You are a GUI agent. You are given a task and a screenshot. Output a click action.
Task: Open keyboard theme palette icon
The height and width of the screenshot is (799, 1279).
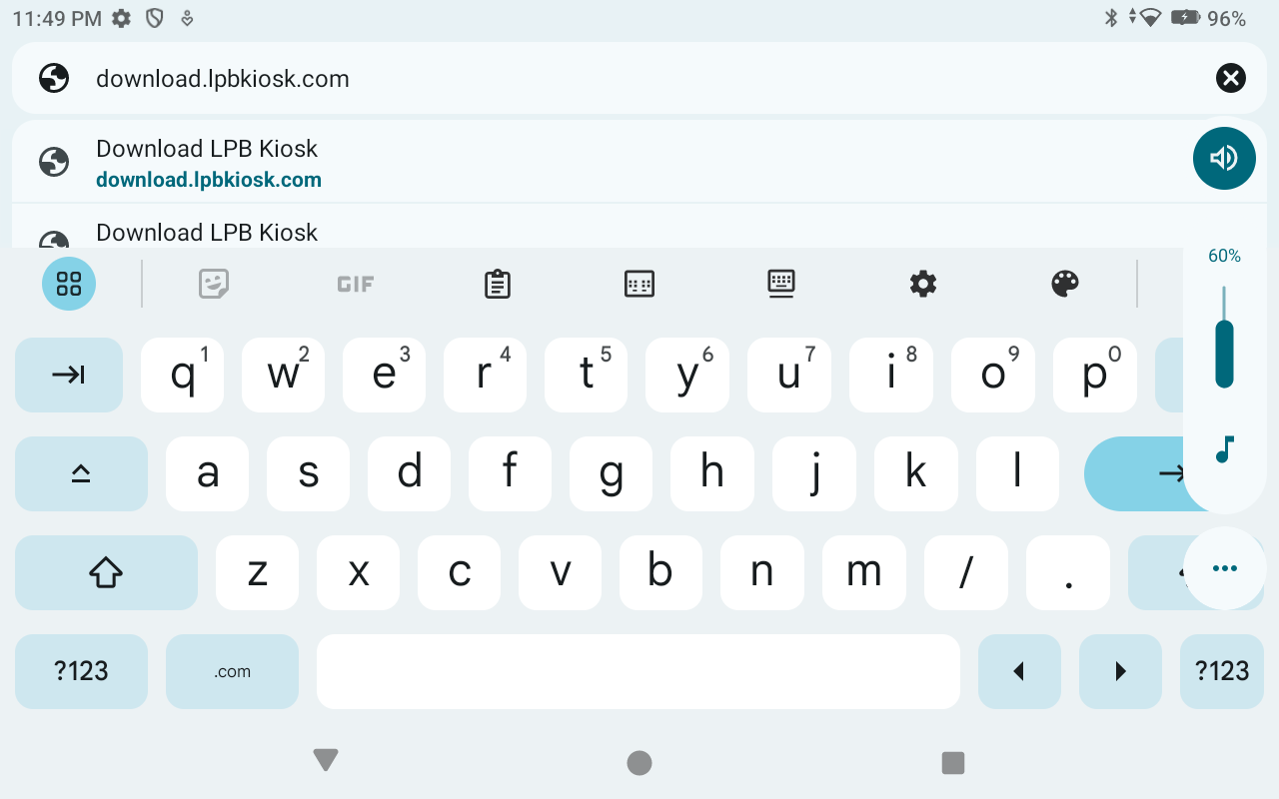click(x=1065, y=284)
